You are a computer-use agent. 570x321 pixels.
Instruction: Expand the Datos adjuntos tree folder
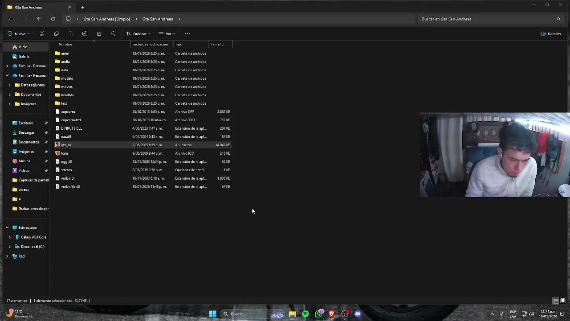tap(10, 85)
